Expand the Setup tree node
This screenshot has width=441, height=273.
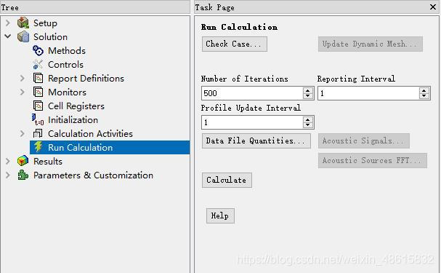click(x=8, y=23)
